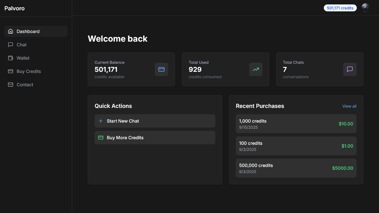
Task: Click the Buy Credits card icon in sidebar
Action: [11, 71]
